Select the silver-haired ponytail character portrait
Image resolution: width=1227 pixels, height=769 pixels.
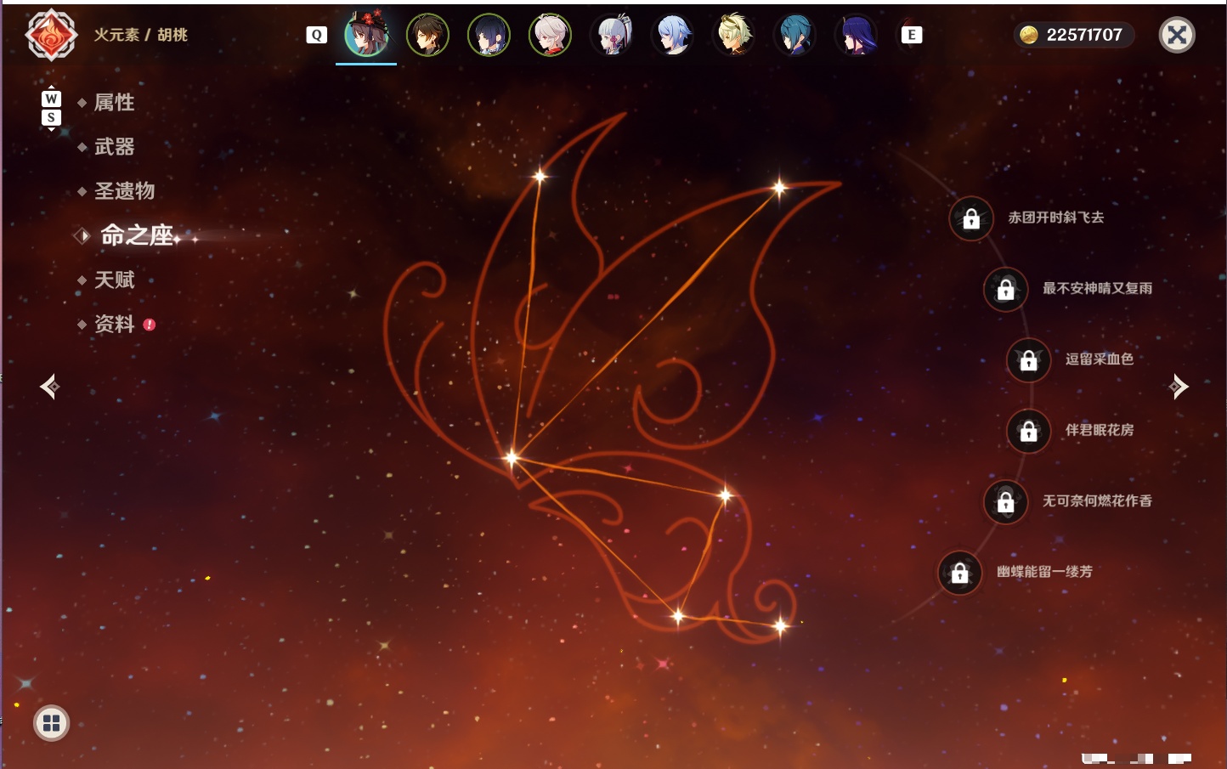point(612,35)
